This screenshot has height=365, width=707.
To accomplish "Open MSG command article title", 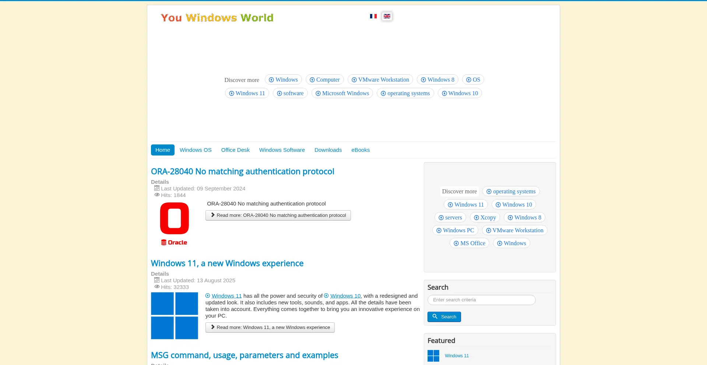I will point(244,355).
